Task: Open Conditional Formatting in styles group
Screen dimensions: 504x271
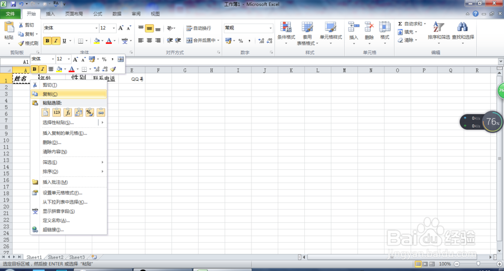Action: (x=286, y=33)
